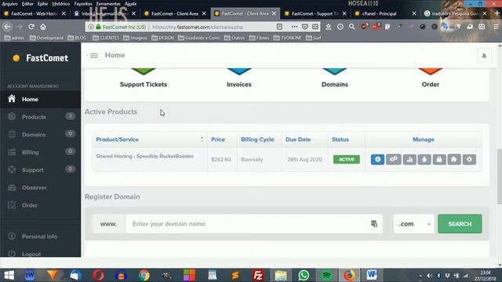
Task: Click the green ACTIVE status badge
Action: 347,159
